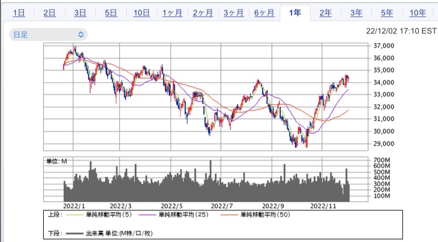This screenshot has height=242, width=438.
Task: Click the 37,000 price axis label
Action: point(384,45)
